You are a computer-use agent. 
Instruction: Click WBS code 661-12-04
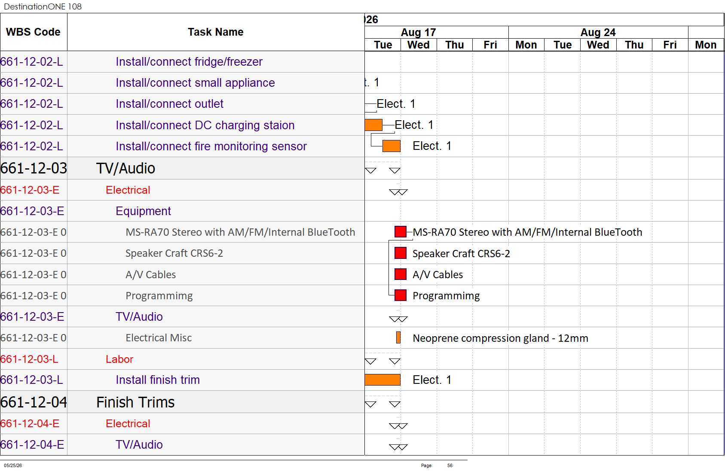pos(34,402)
